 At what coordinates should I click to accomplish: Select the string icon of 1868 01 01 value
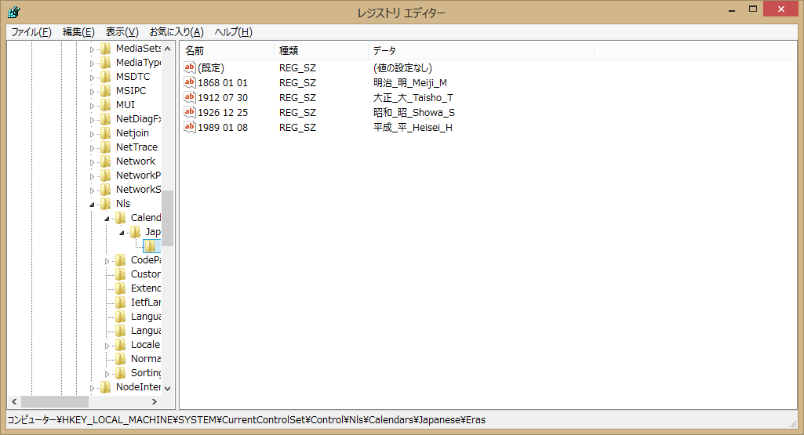pyautogui.click(x=189, y=83)
